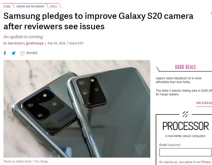212x165 pixels.
Task: Focus the newsletter Email input field
Action: pos(185,152)
